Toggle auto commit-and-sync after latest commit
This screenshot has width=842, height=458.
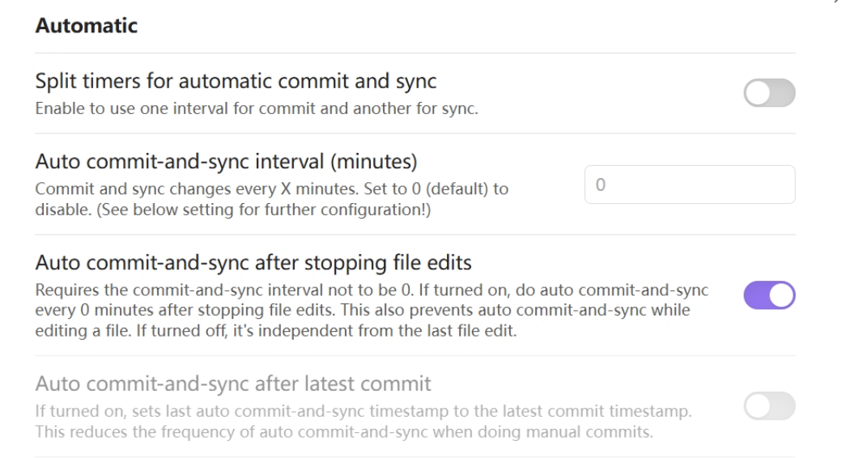[x=769, y=406]
